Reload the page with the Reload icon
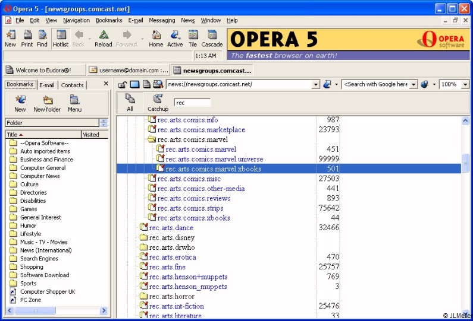 104,39
